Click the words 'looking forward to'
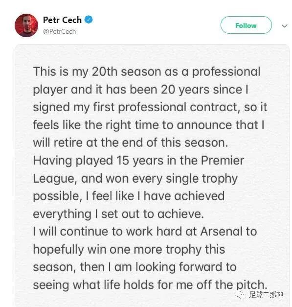The width and height of the screenshot is (292, 307). pyautogui.click(x=186, y=268)
